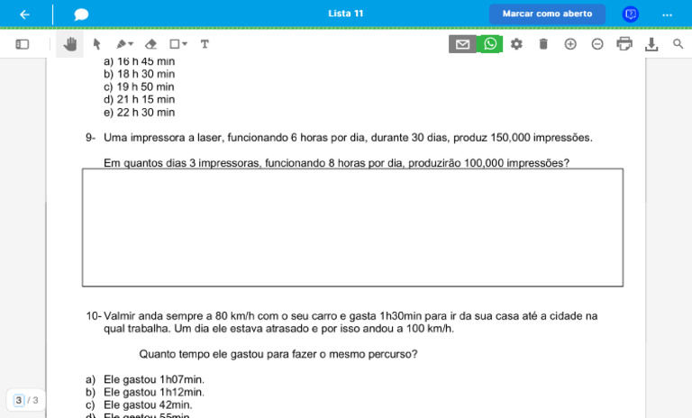
Task: Expand the pen tool dropdown arrow
Action: tap(131, 44)
